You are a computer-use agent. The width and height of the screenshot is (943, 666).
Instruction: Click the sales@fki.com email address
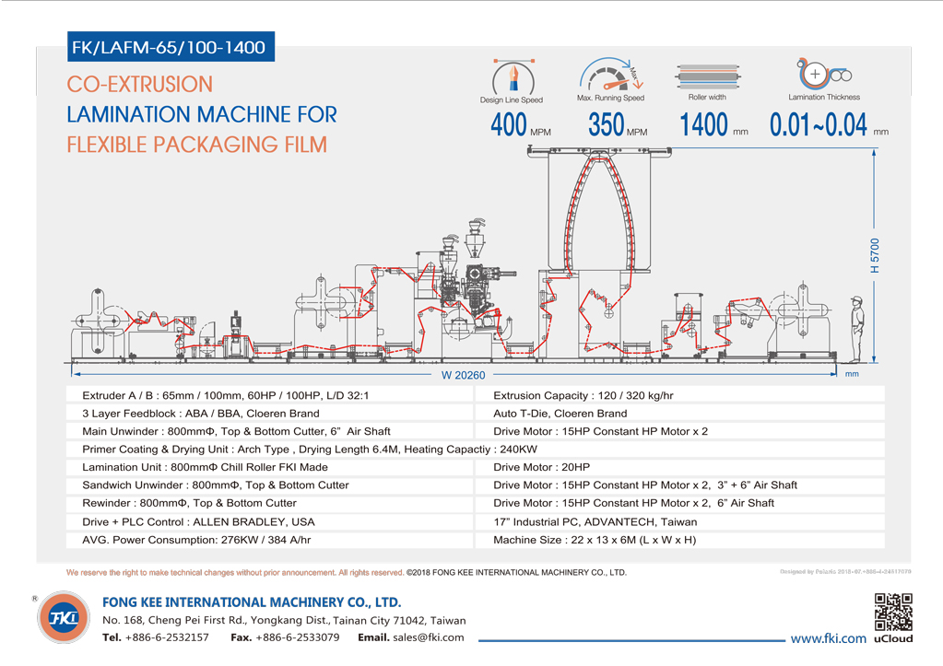[429, 637]
